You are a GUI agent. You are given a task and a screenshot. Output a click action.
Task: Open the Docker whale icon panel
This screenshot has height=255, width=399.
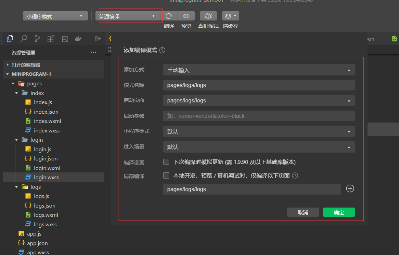pyautogui.click(x=78, y=39)
